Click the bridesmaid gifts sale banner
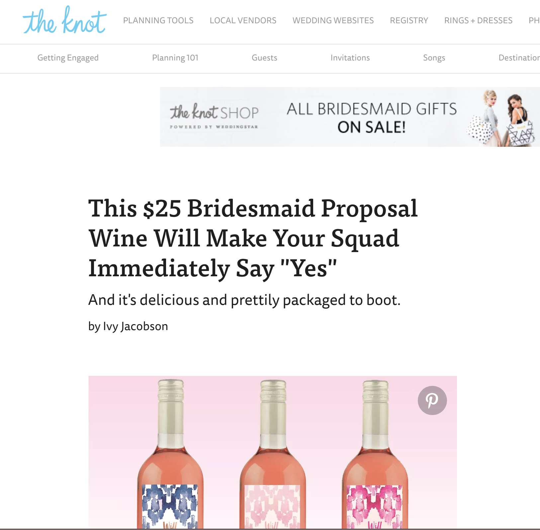 click(350, 117)
